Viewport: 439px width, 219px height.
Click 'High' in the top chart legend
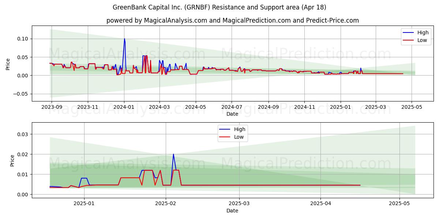(423, 32)
